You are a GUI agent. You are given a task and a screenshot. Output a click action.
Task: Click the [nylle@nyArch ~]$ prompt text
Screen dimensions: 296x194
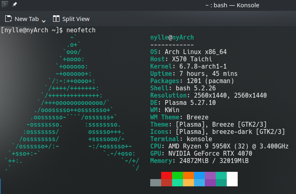coord(32,30)
